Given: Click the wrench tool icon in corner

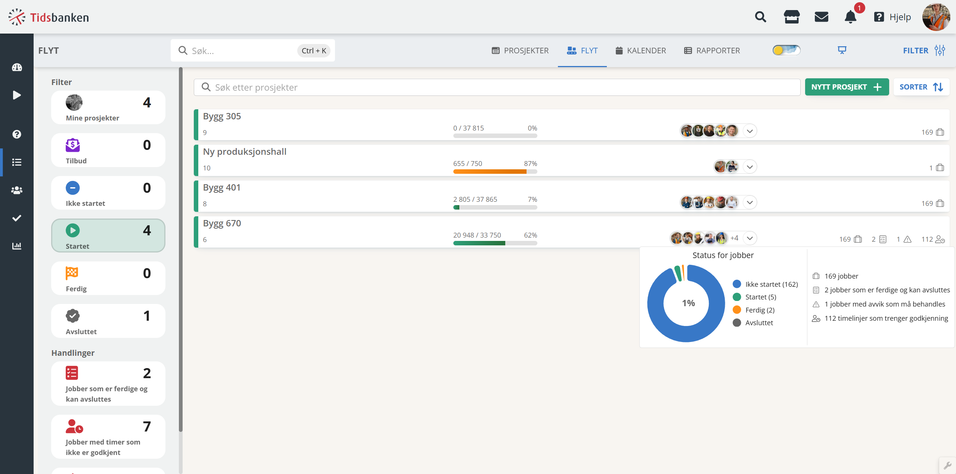Looking at the screenshot, I should [x=947, y=465].
